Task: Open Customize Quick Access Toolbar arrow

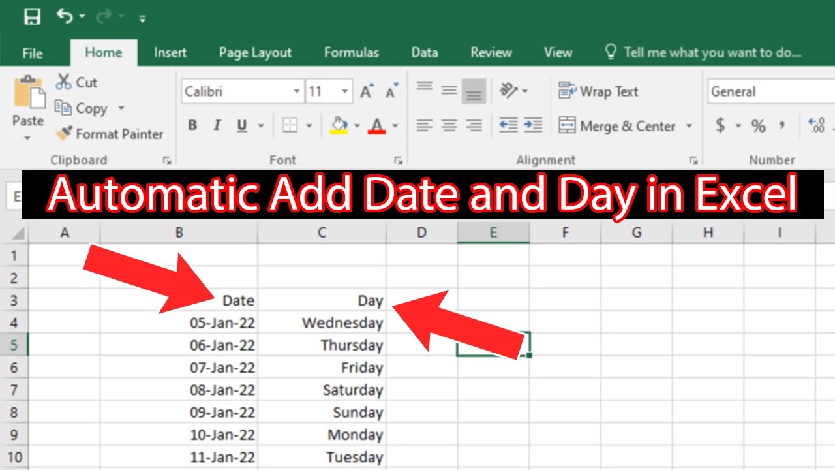Action: (142, 18)
